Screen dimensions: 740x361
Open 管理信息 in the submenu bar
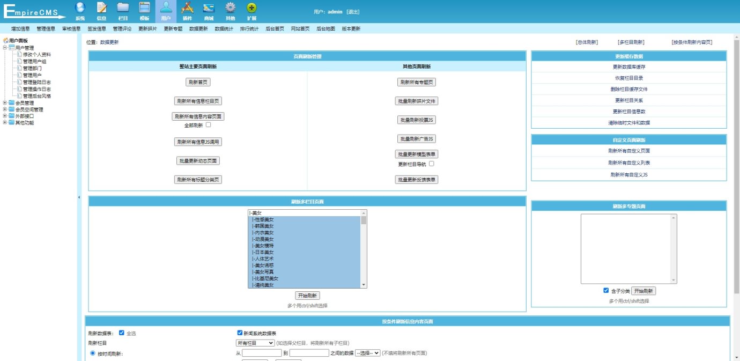46,29
